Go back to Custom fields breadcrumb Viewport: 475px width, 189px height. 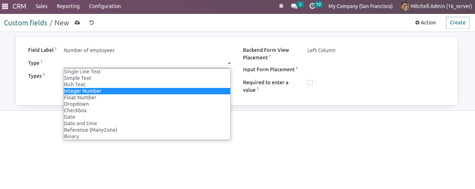click(x=26, y=23)
